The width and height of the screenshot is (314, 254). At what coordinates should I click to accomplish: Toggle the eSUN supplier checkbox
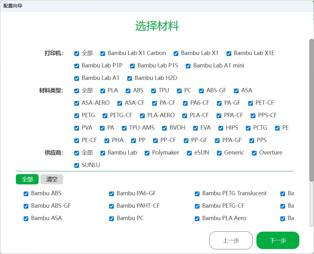point(189,153)
